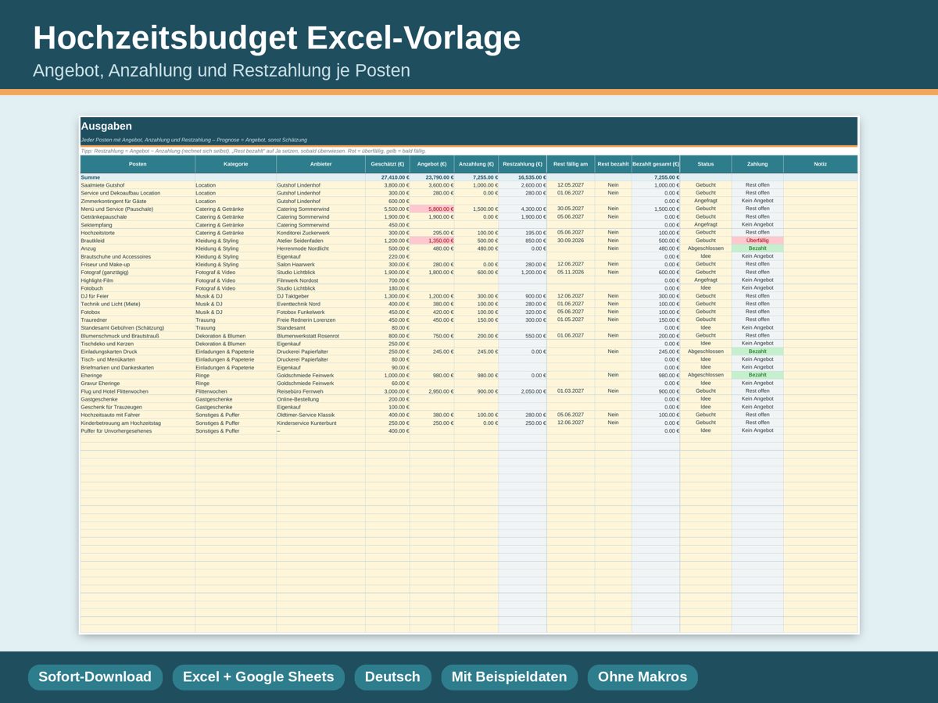This screenshot has width=938, height=703.
Task: Select the 30.09.2026 due date cell
Action: coord(571,241)
